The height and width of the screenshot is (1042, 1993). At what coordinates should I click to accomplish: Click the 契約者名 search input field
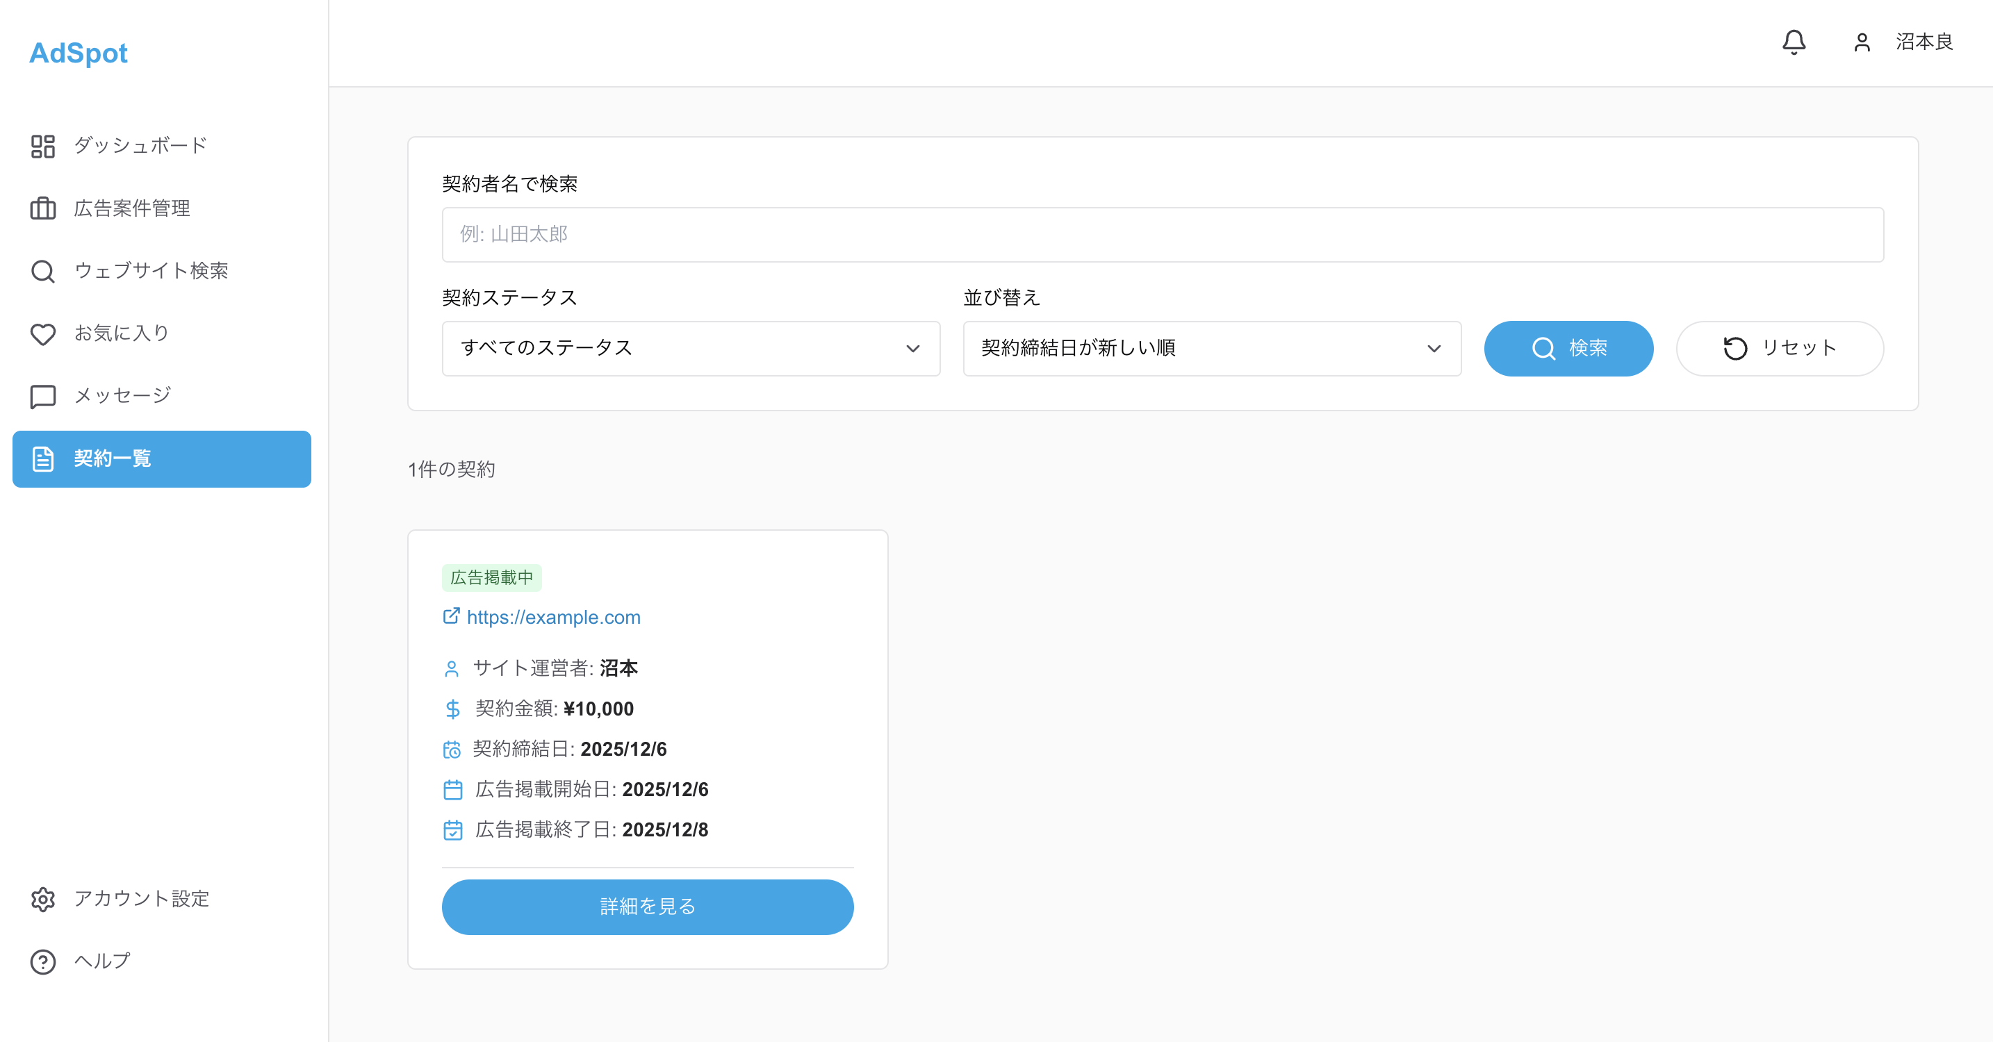[x=1161, y=233]
